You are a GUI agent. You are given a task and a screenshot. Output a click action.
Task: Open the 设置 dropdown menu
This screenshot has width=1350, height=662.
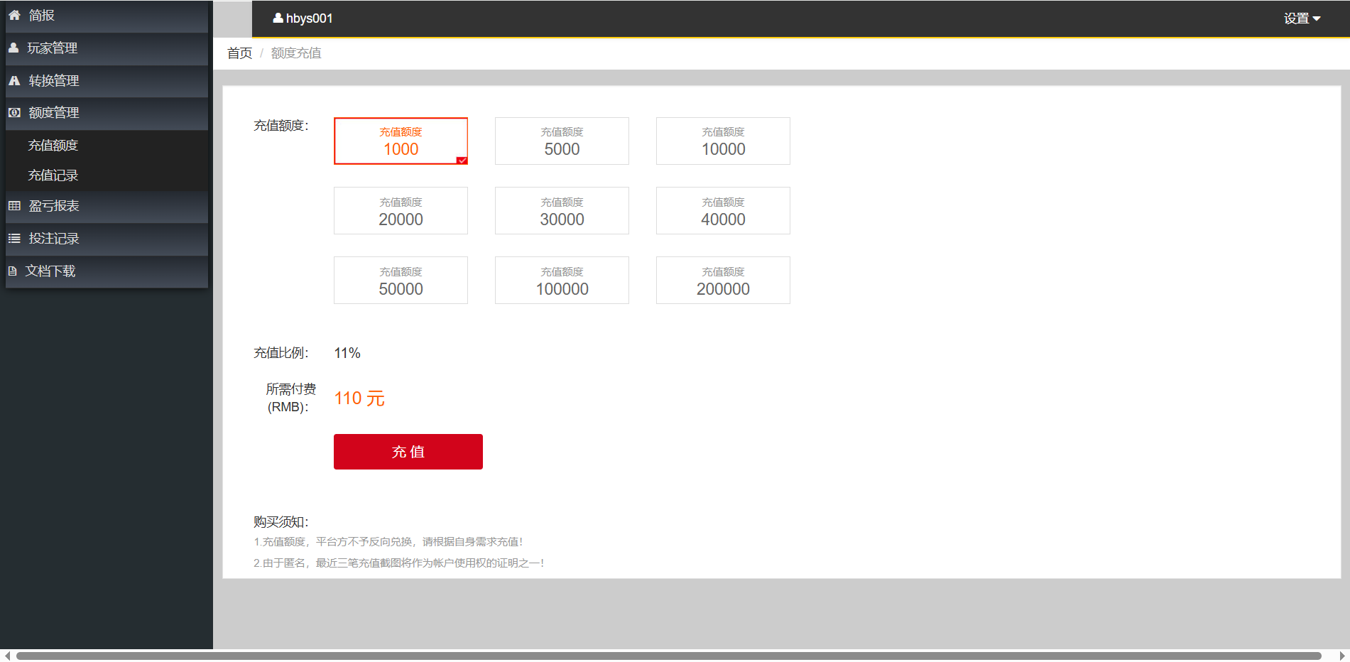[x=1301, y=18]
